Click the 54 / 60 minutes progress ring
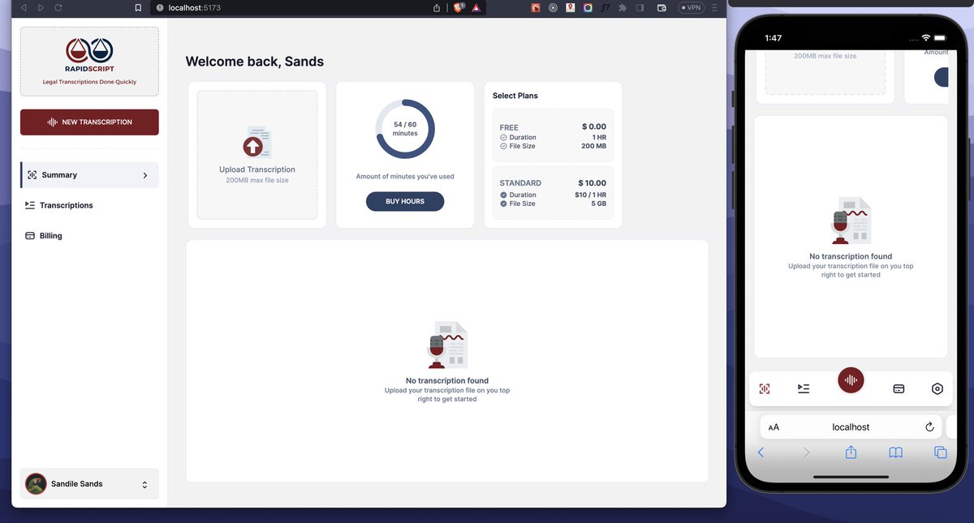 click(405, 129)
